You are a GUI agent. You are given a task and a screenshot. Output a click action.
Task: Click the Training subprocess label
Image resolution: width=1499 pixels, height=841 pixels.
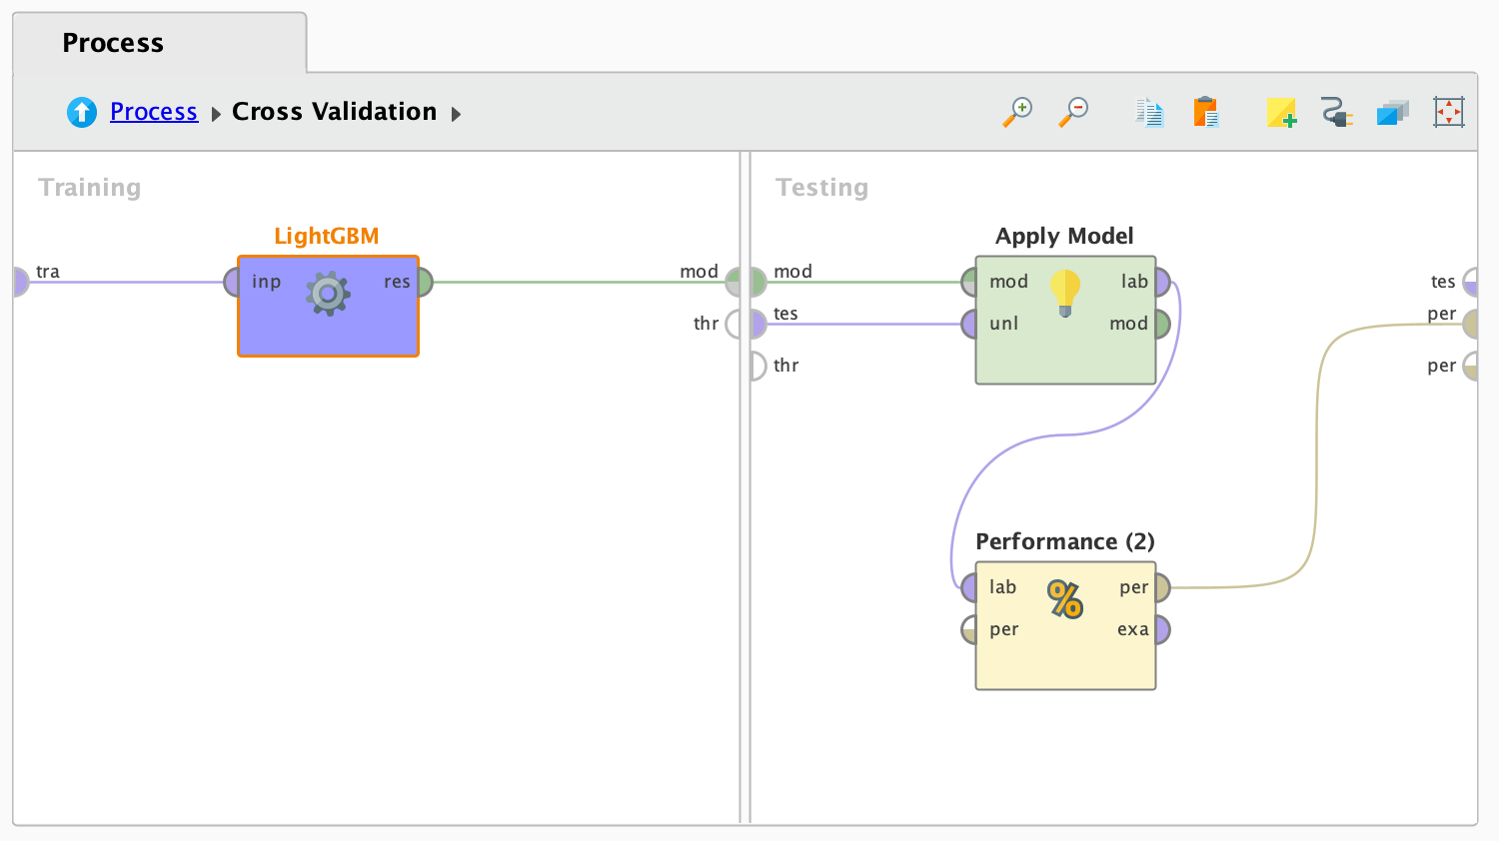click(90, 188)
